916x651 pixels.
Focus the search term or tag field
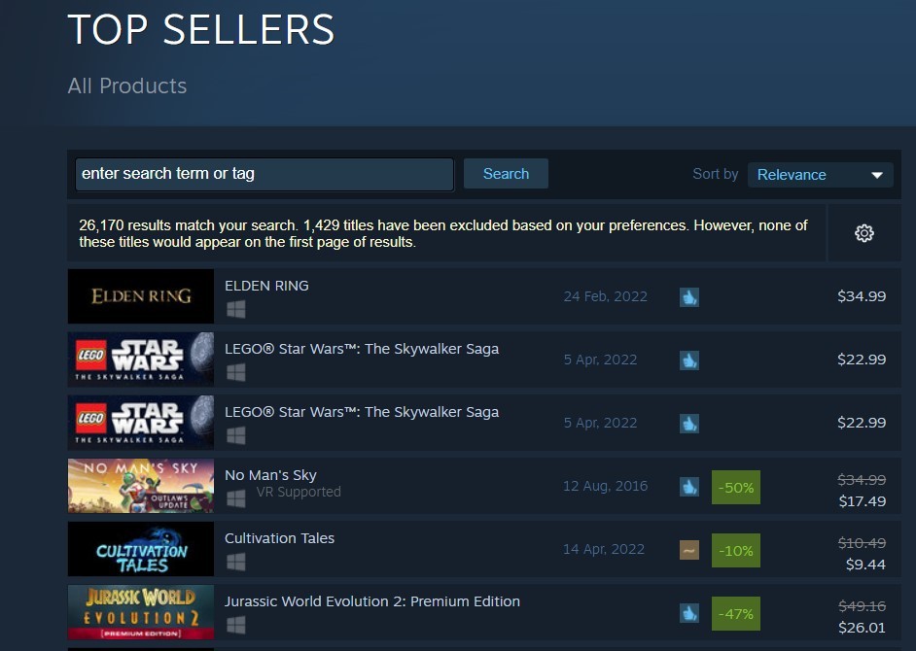(264, 174)
